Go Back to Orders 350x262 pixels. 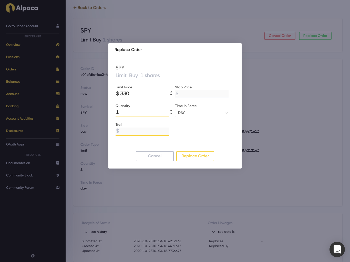89,8
